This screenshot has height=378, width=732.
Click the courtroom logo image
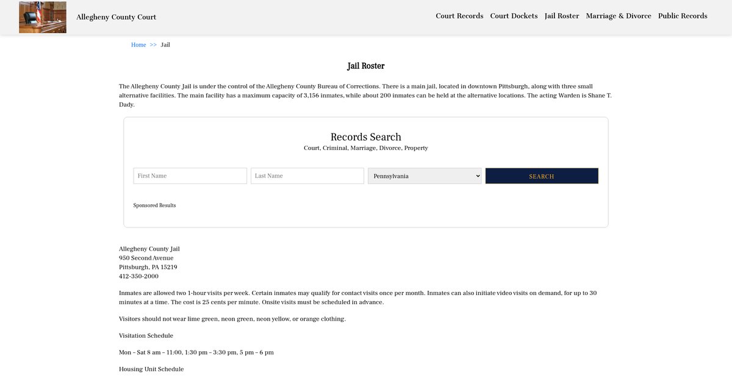(43, 17)
